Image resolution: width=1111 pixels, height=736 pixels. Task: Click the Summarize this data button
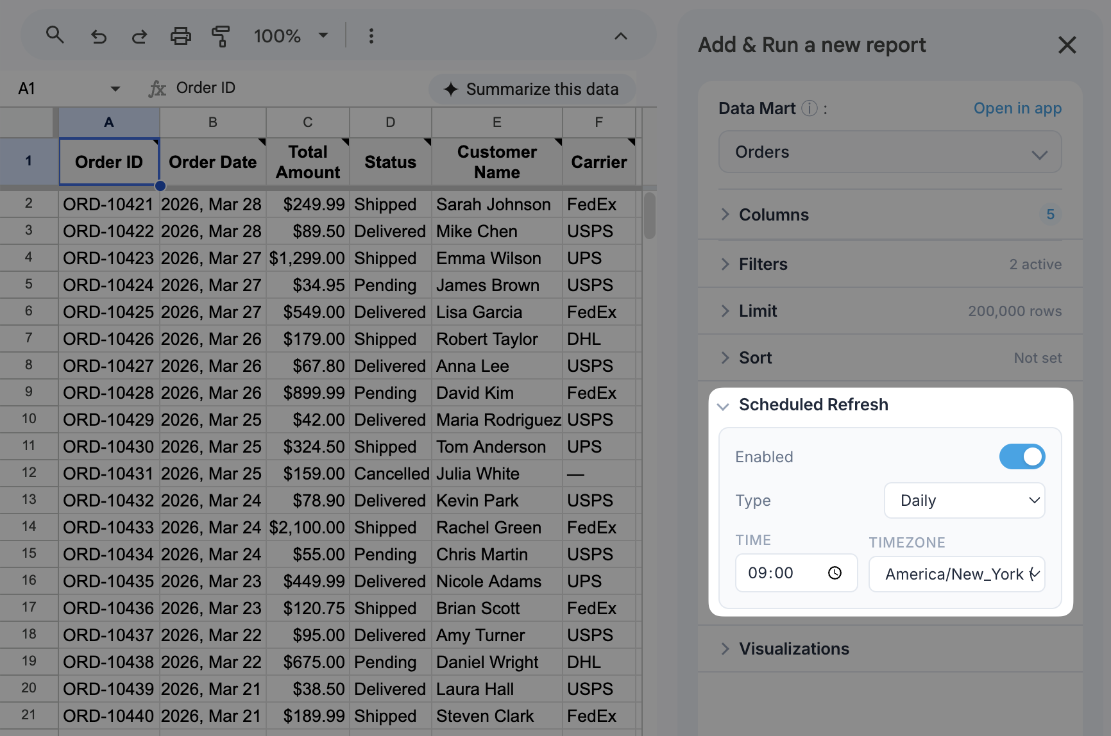click(532, 89)
